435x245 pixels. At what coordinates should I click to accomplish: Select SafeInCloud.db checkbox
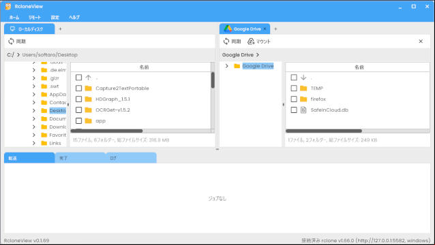point(294,110)
